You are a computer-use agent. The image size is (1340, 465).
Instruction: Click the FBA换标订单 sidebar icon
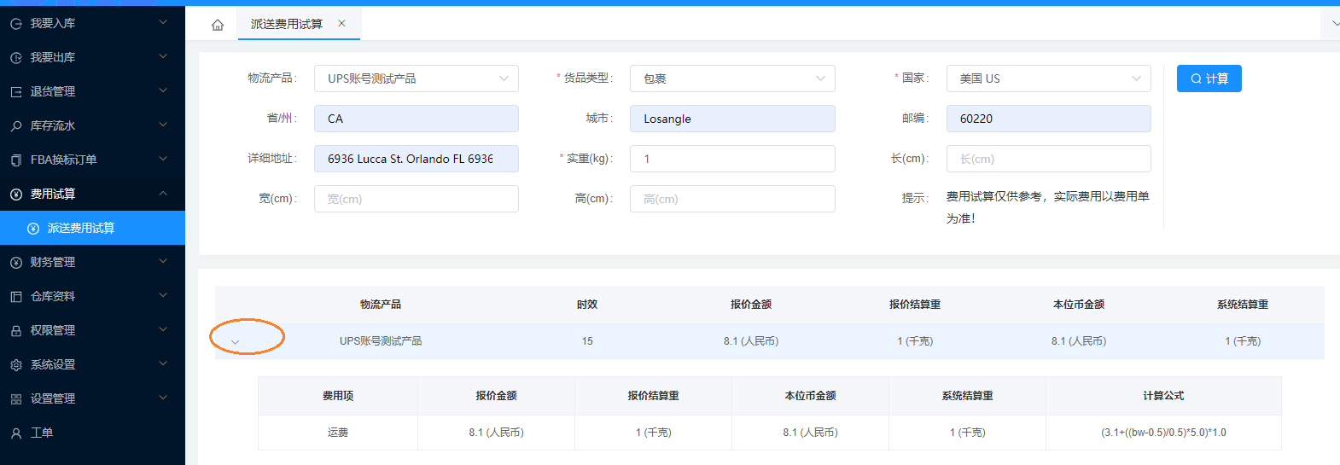tap(15, 160)
